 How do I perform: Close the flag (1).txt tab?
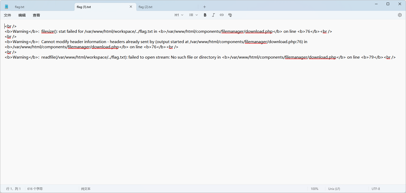click(x=131, y=7)
